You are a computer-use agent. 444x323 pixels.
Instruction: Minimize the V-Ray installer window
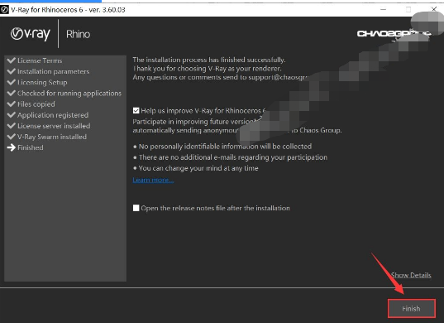[x=383, y=9]
